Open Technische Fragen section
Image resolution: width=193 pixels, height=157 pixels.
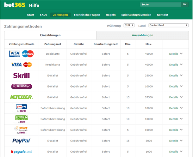(87, 15)
